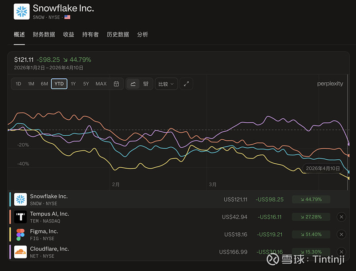Switch to the 历史数据 tab
This screenshot has height=271, width=356.
click(x=118, y=35)
